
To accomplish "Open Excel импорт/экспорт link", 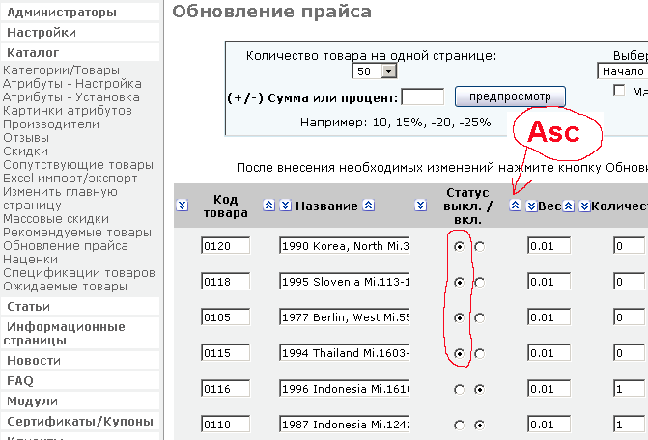I will pyautogui.click(x=70, y=179).
